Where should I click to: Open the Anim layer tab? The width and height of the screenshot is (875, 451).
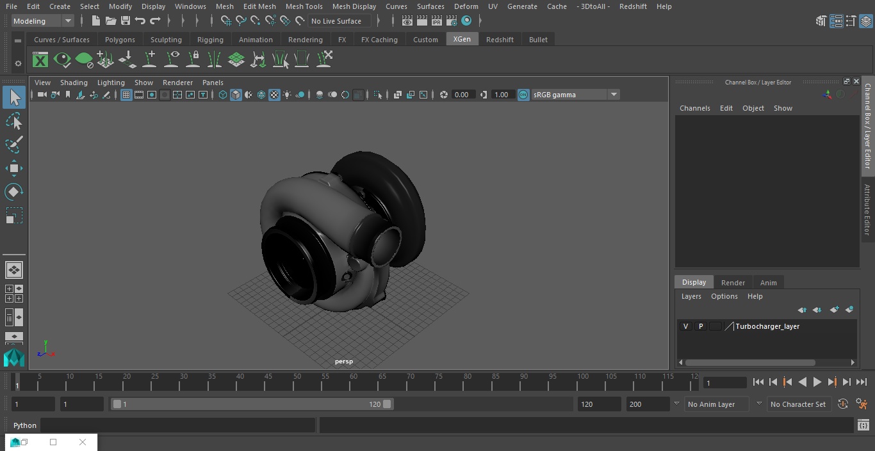coord(768,283)
